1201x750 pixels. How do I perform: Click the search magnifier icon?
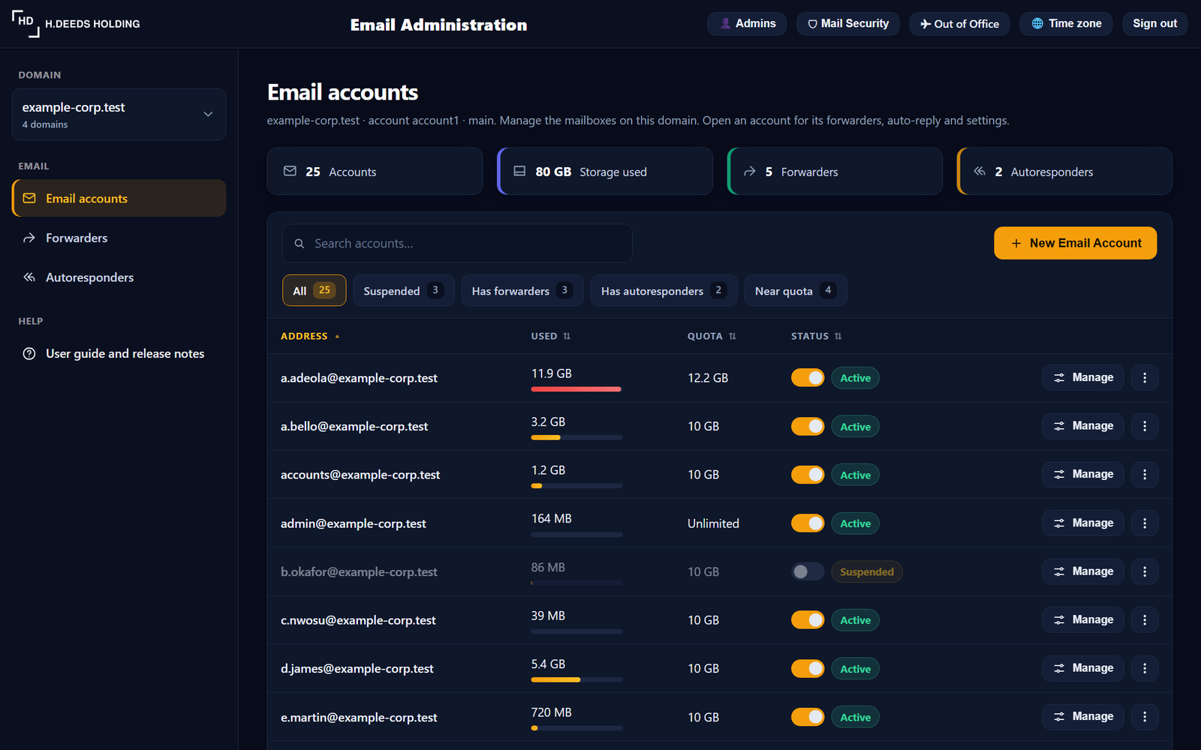[x=299, y=244]
